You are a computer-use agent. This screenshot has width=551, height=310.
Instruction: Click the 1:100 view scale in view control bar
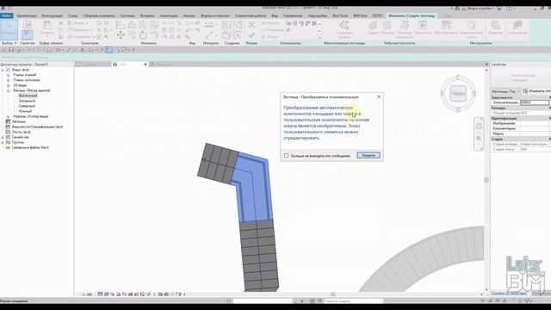(87, 294)
